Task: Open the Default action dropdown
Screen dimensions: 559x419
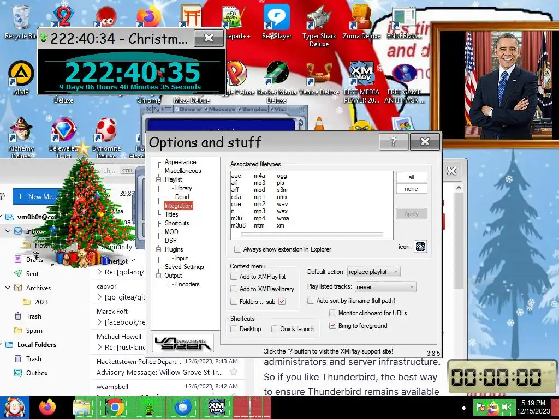Action: click(373, 272)
